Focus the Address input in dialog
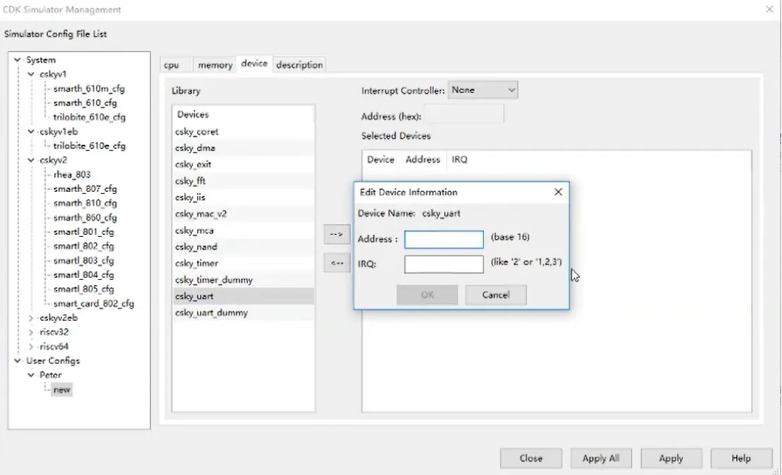The height and width of the screenshot is (475, 782). click(444, 239)
